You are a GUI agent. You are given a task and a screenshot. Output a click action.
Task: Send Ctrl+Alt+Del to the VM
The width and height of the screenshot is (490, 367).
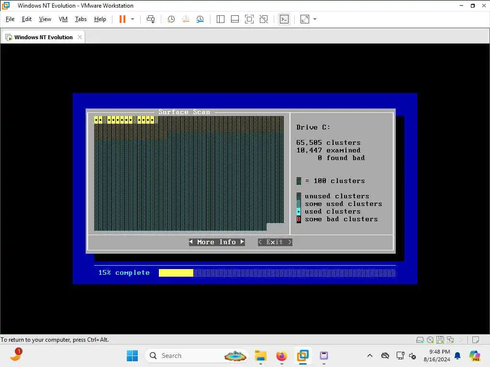(x=151, y=19)
